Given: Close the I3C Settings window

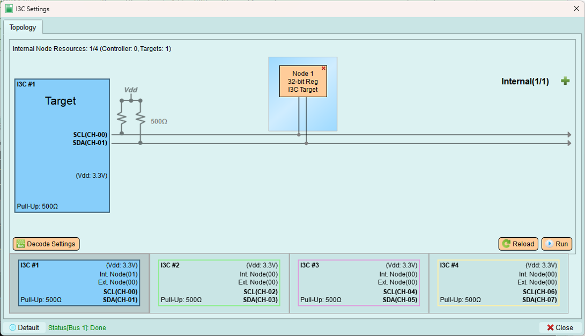Looking at the screenshot, I should click(x=576, y=9).
